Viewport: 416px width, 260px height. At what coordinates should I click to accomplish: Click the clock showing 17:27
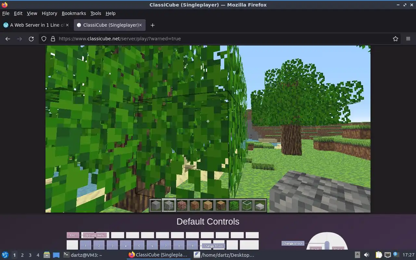coord(408,255)
